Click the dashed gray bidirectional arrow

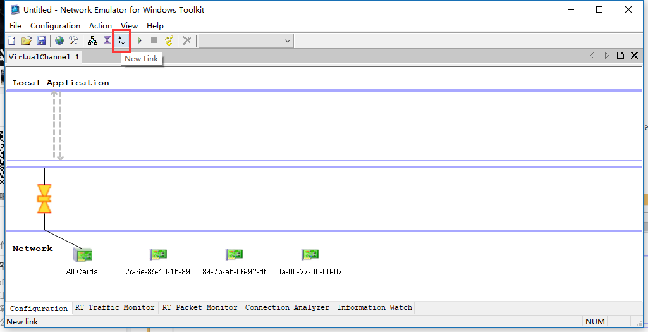pos(57,126)
